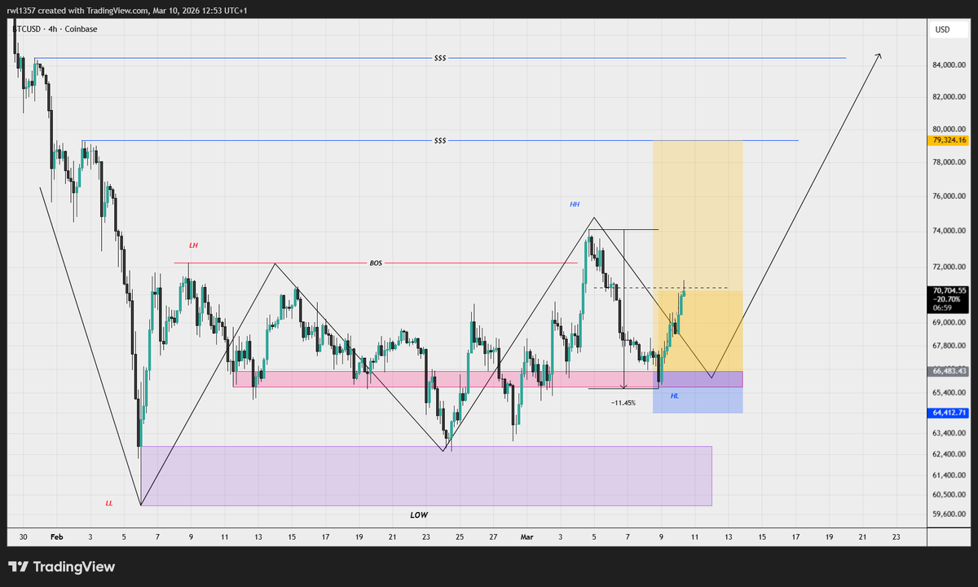Click the Feb label on the time axis
The image size is (978, 587).
[x=56, y=537]
